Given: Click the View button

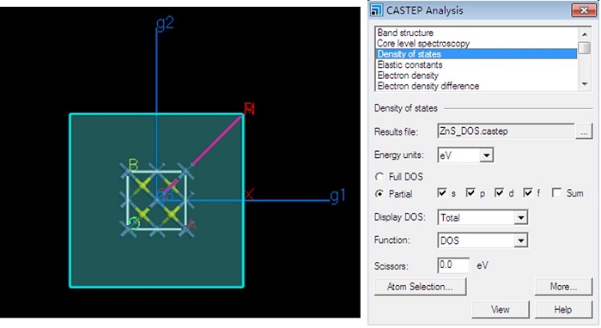Looking at the screenshot, I should click(x=501, y=310).
